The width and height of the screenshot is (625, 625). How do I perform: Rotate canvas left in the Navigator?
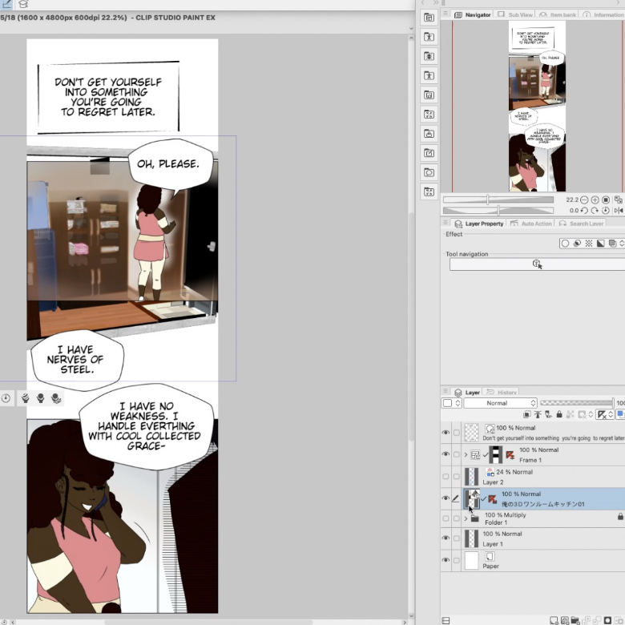tap(584, 211)
